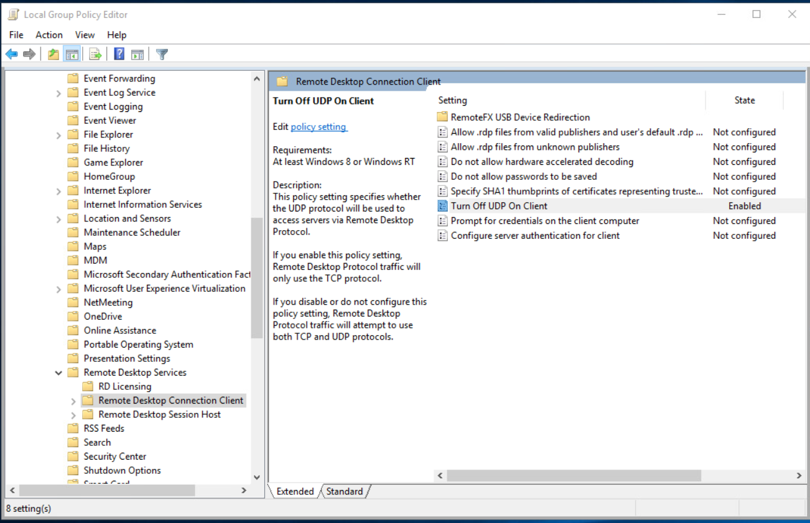Click the Search folder icon in tree
The width and height of the screenshot is (810, 523).
[73, 443]
